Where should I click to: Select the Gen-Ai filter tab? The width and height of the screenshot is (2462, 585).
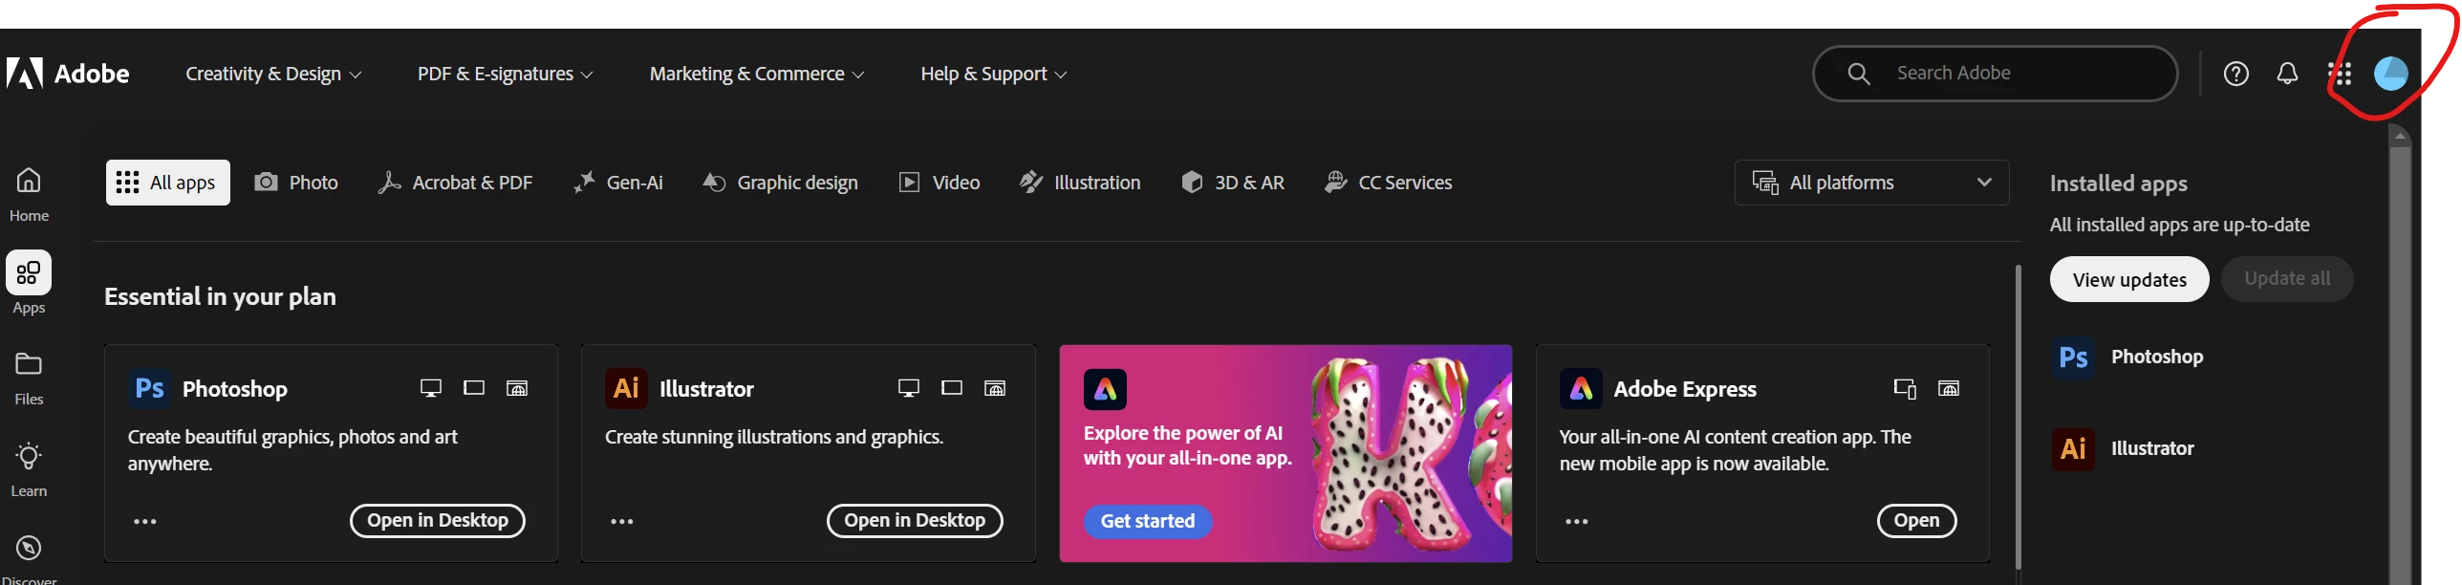617,183
